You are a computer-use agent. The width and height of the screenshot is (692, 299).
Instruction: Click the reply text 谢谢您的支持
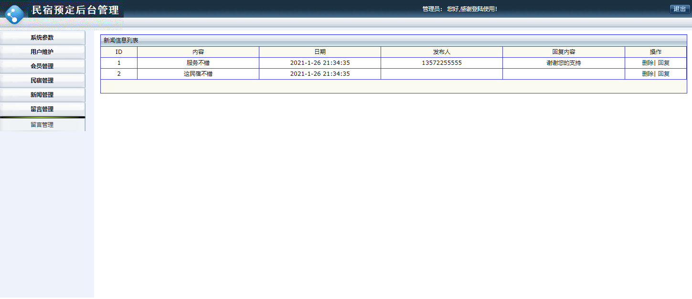click(564, 63)
